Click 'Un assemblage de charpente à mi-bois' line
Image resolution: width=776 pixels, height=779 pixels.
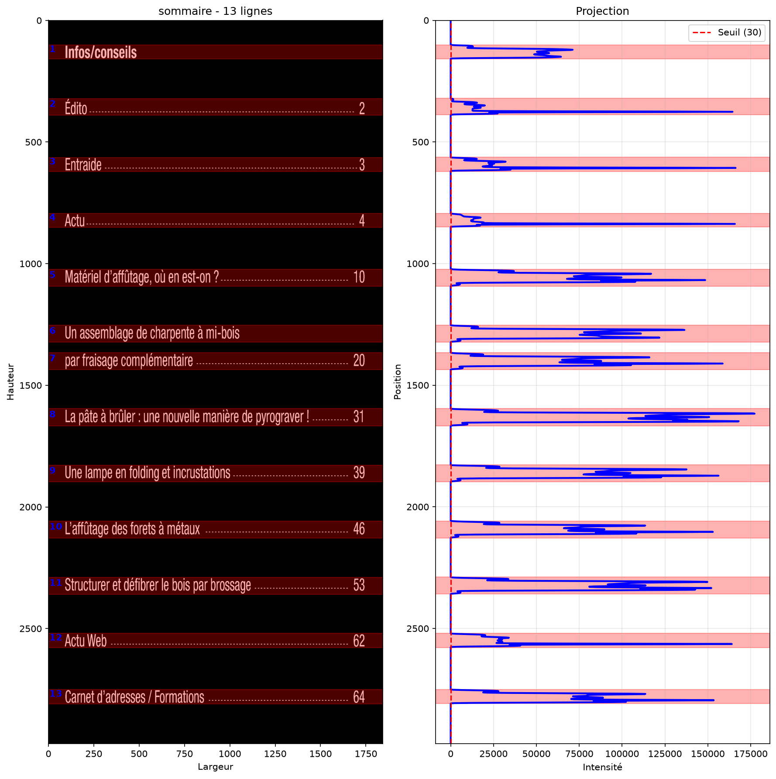point(215,333)
